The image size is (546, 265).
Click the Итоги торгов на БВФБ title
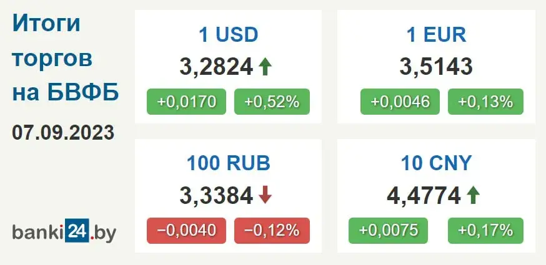click(66, 59)
